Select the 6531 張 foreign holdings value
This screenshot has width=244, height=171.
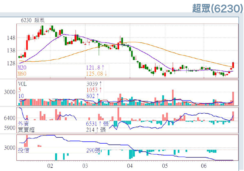coord(96,123)
